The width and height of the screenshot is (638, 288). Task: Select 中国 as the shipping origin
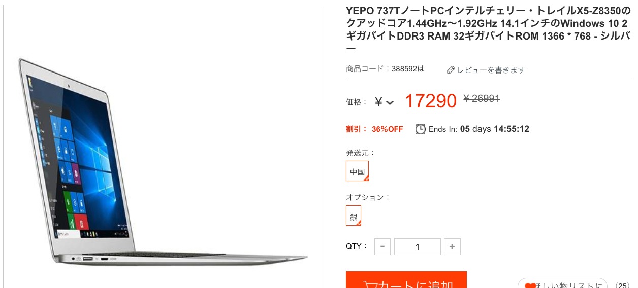358,171
